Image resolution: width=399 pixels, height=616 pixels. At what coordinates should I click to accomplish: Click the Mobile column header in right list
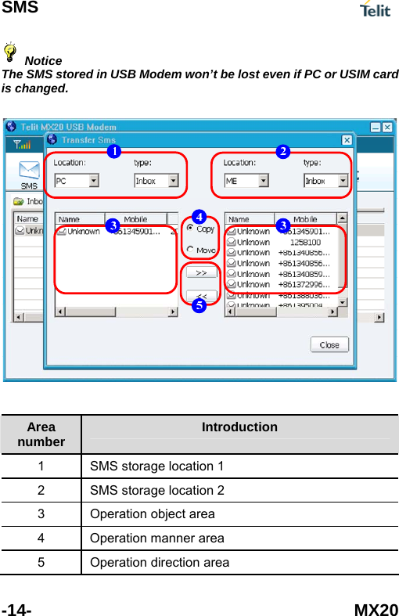pos(305,219)
